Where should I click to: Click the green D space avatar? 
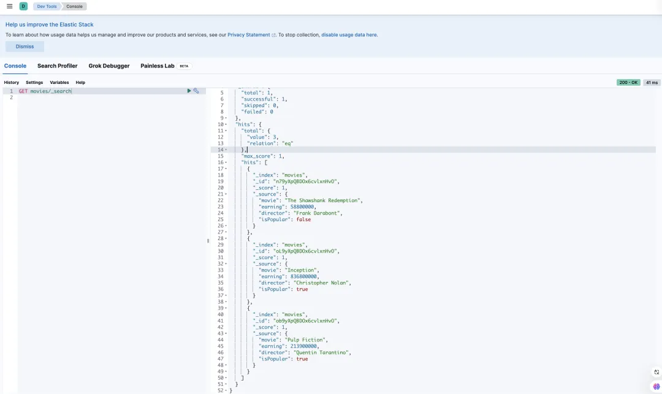click(23, 6)
